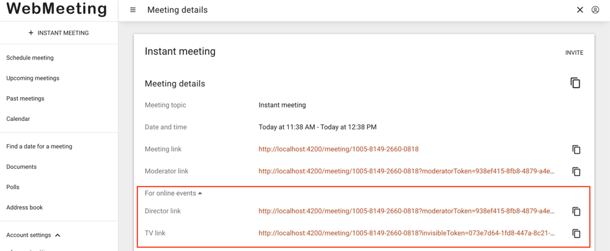Click the Moderator link label
610x251 pixels.
coord(166,171)
